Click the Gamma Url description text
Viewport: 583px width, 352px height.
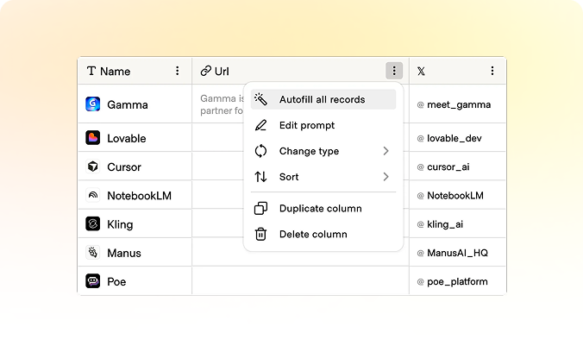222,104
